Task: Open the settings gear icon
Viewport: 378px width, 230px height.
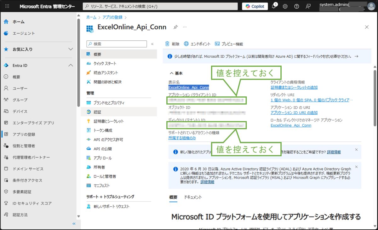Action: point(285,6)
